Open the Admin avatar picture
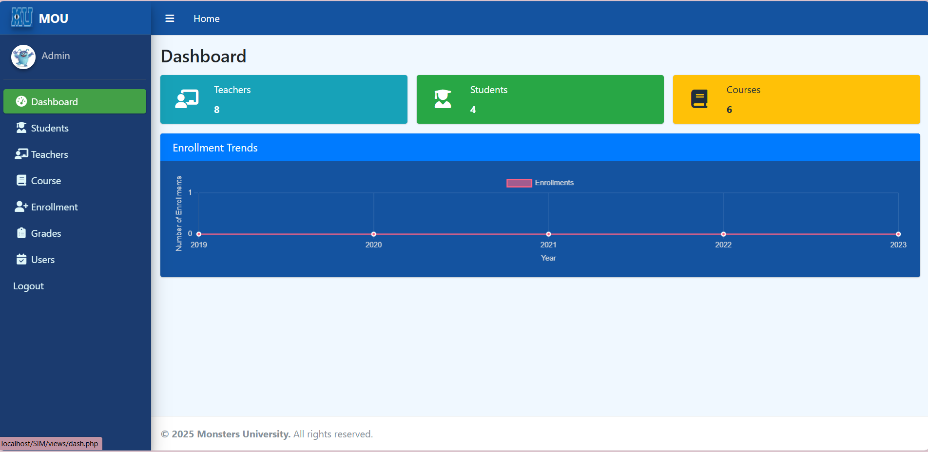928x452 pixels. click(x=23, y=57)
